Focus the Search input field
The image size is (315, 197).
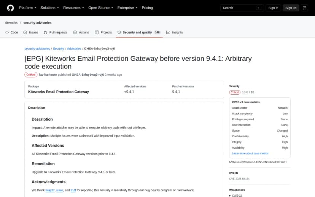coord(242,8)
